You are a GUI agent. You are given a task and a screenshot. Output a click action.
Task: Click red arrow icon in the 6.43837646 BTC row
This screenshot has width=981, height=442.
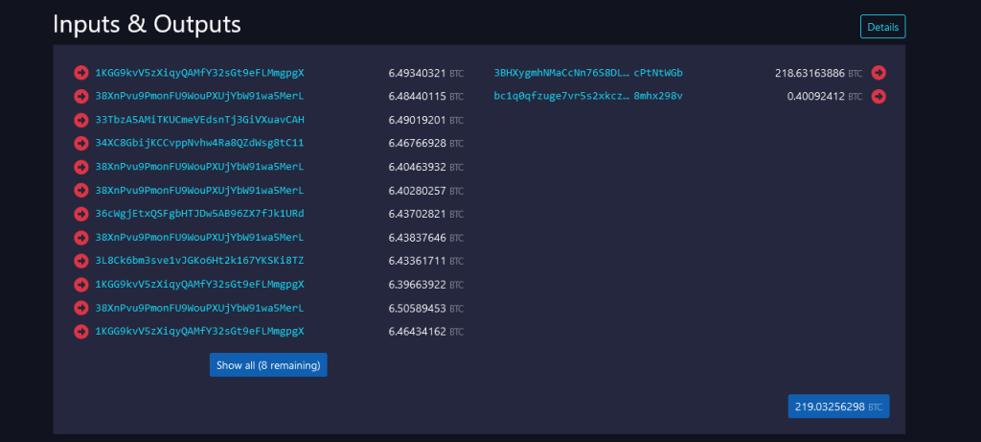click(x=81, y=238)
